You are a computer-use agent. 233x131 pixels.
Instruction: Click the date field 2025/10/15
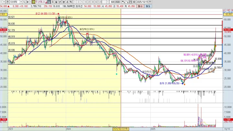tap(142, 2)
